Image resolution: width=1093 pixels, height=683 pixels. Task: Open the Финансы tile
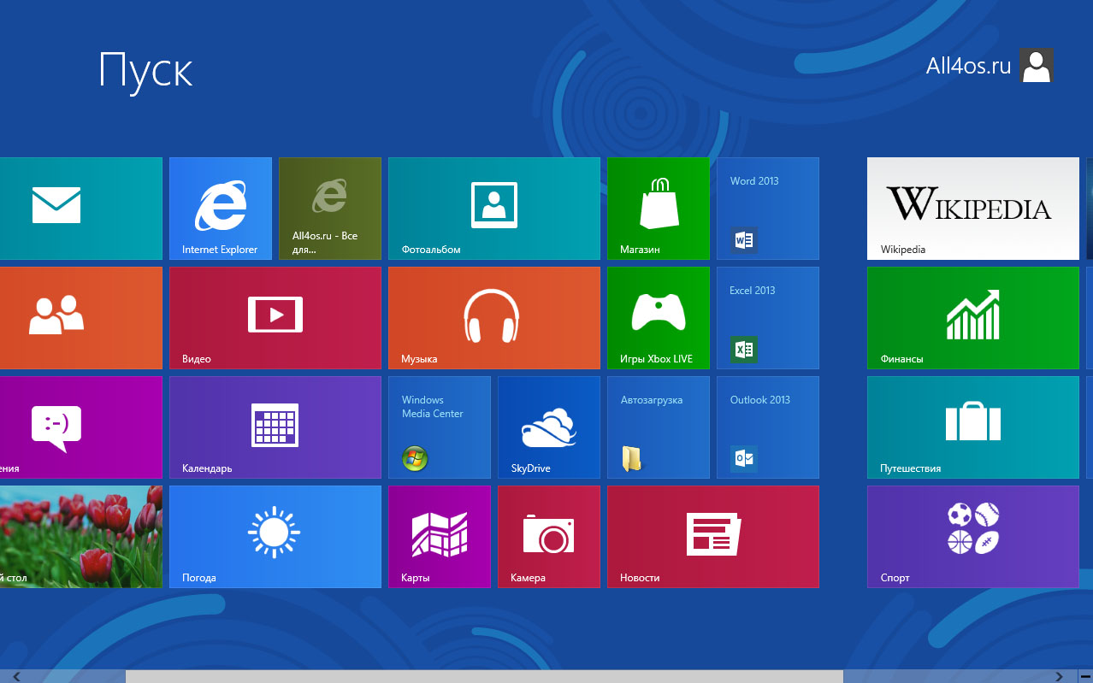pyautogui.click(x=973, y=318)
